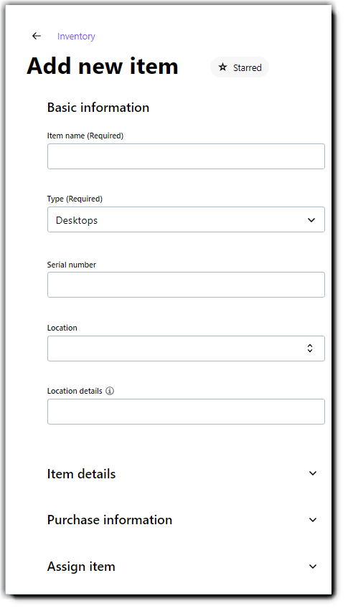The width and height of the screenshot is (348, 611).
Task: Click the Basic information heading
Action: coord(98,107)
